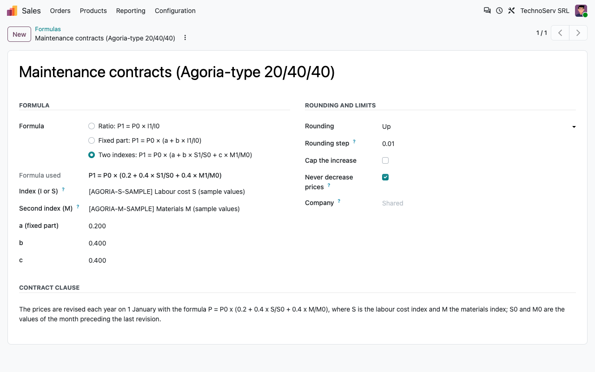Enable the Cap the increase checkbox
Image resolution: width=595 pixels, height=372 pixels.
[385, 160]
